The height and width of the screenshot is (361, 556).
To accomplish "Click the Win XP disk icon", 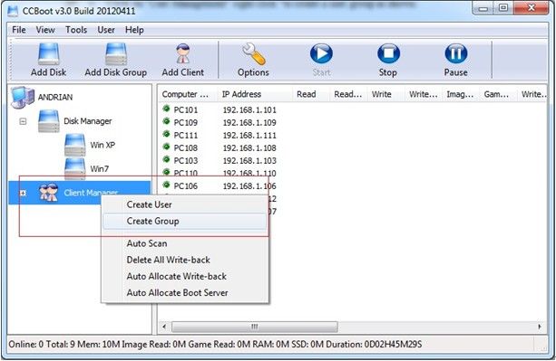I will pyautogui.click(x=74, y=145).
